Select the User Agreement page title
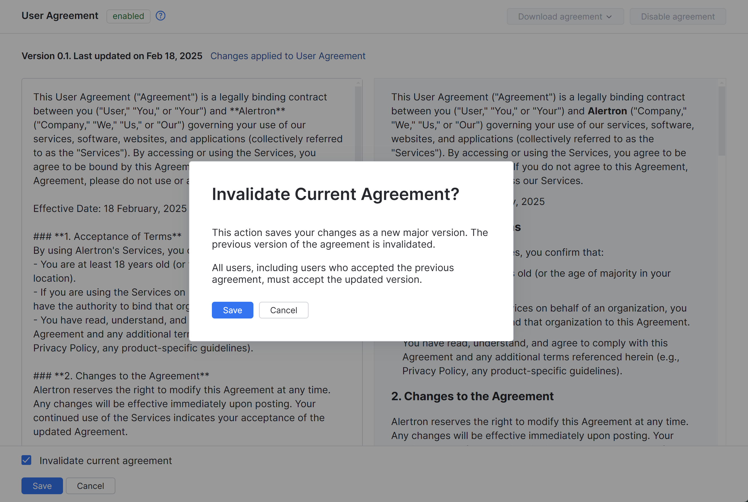This screenshot has height=502, width=748. coord(60,15)
